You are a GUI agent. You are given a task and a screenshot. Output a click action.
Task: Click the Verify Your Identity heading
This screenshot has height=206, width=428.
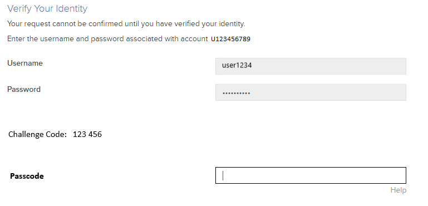point(47,9)
